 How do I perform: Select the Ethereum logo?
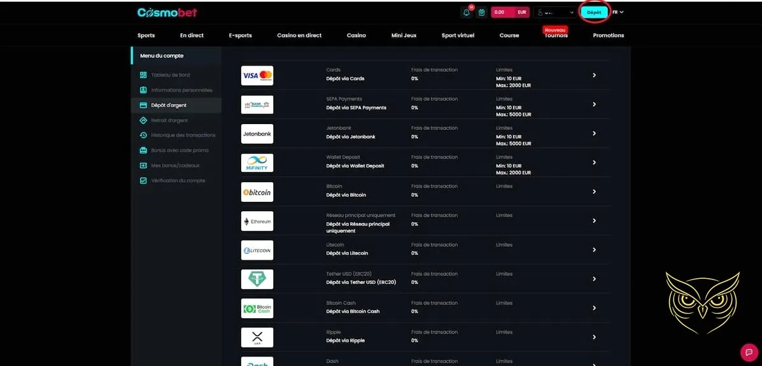pos(257,221)
